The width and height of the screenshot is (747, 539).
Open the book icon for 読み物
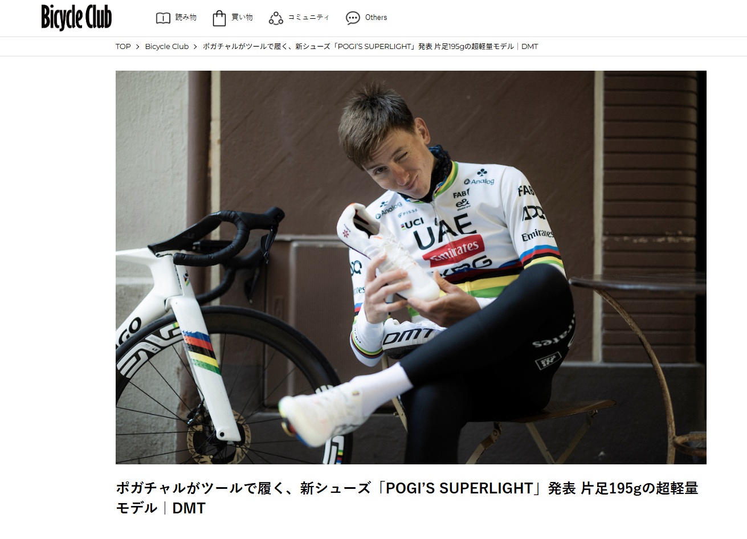163,18
